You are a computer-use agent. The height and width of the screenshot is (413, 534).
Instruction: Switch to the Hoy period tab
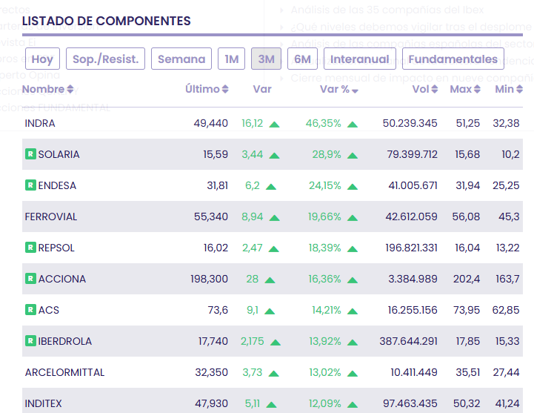(x=42, y=59)
